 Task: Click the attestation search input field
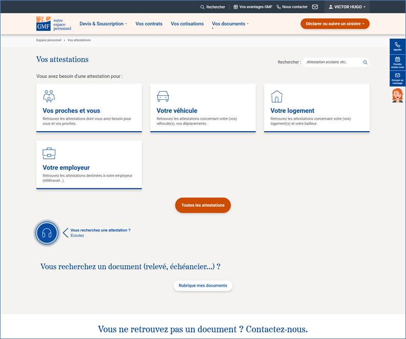(332, 62)
